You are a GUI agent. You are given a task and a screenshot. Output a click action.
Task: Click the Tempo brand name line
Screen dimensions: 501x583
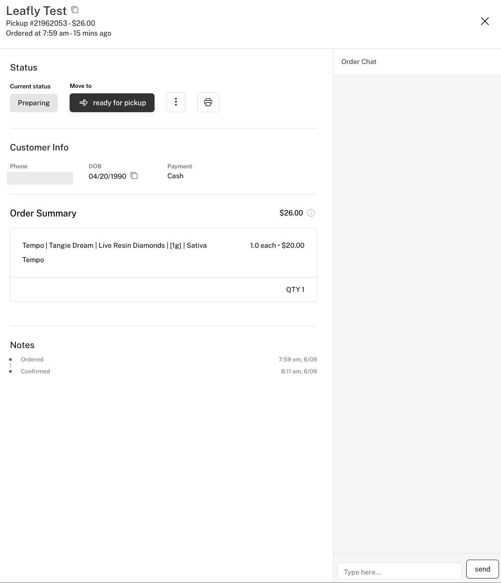pos(33,260)
